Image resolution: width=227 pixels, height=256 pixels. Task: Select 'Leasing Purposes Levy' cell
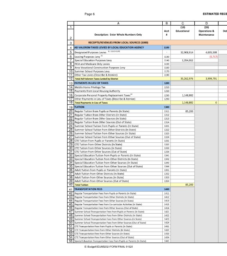pos(118,56)
